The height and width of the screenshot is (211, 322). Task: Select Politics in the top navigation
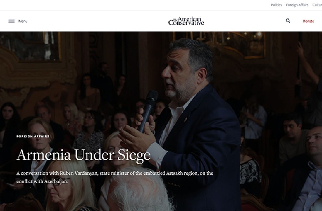click(276, 5)
